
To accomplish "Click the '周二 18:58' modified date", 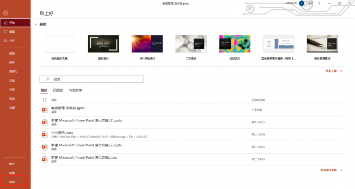I will [258, 134].
